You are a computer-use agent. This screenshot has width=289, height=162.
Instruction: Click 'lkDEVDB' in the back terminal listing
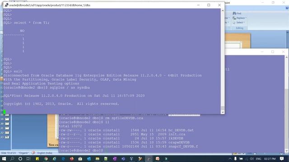tap(176, 138)
